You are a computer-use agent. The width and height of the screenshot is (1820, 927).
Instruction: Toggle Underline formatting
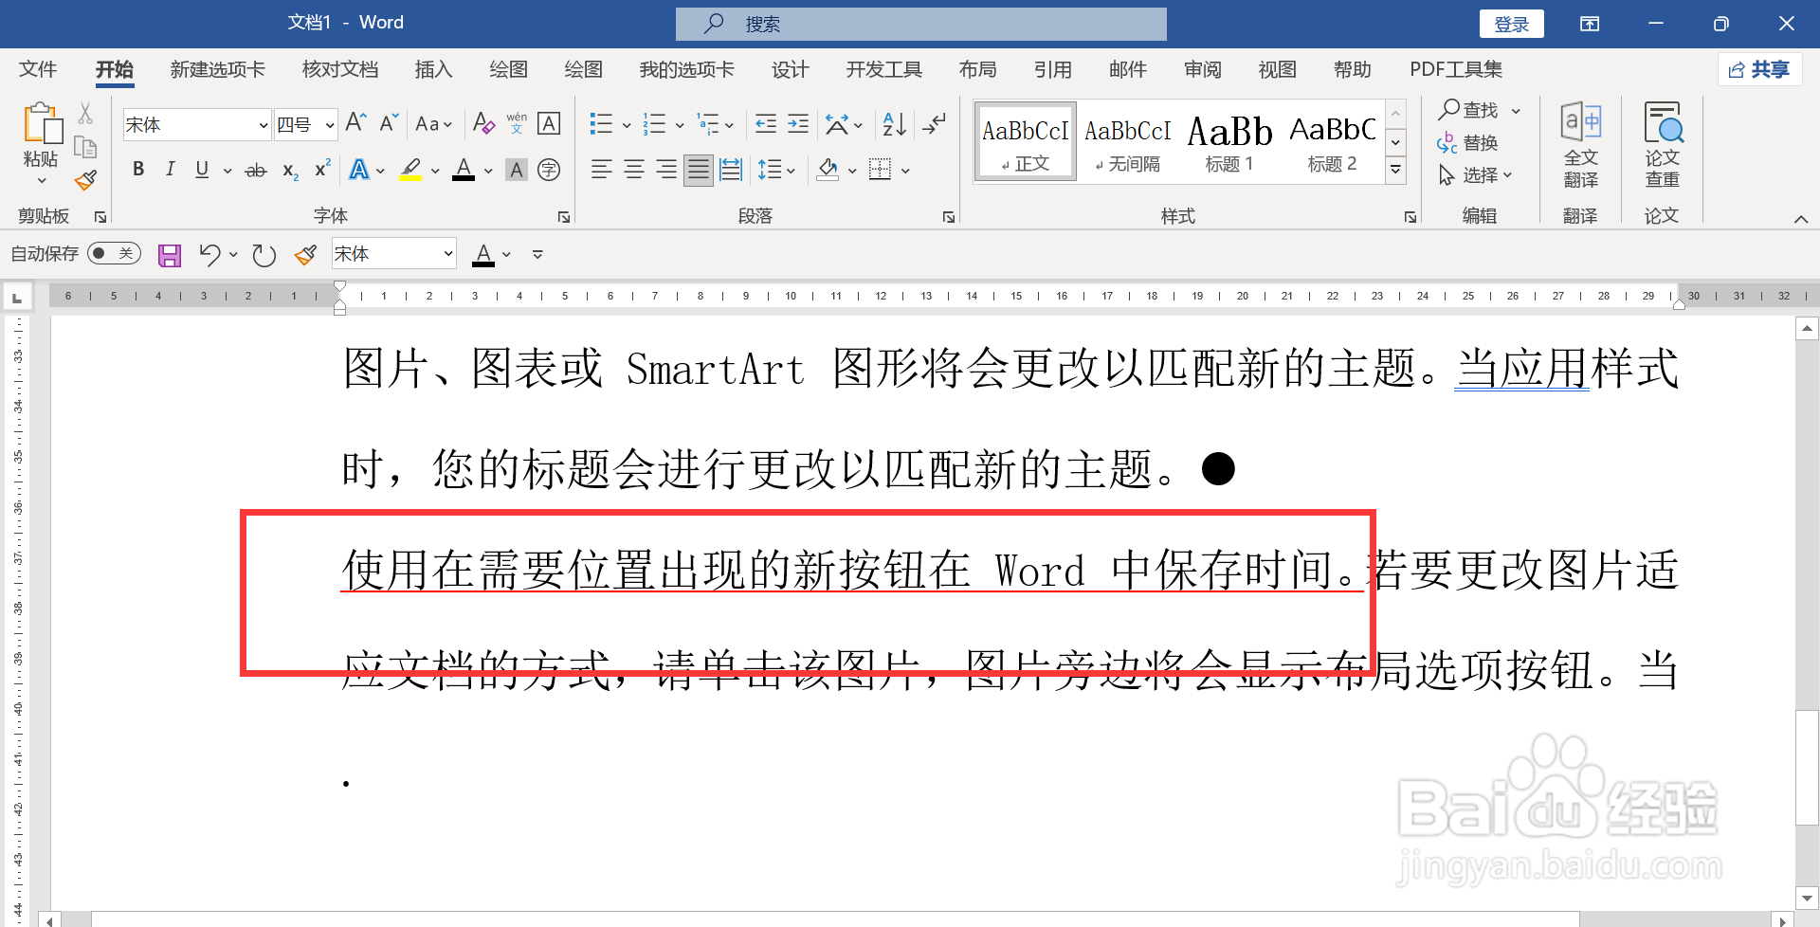point(202,170)
